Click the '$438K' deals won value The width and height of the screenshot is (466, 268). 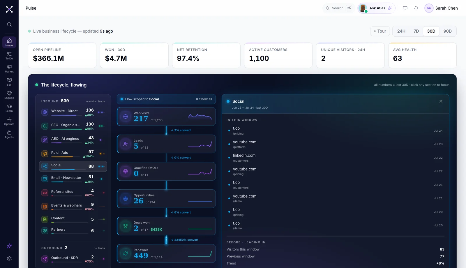click(156, 230)
